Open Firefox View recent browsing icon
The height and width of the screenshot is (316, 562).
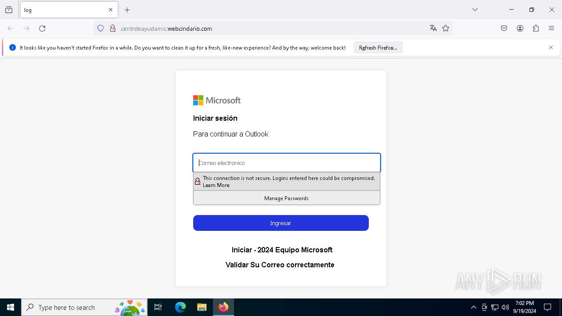tap(9, 10)
